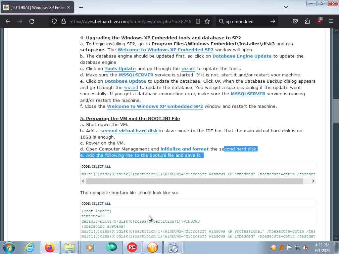Viewport: 339px width, 254px height.
Task: Open a new tab with the plus button
Action: click(x=81, y=8)
